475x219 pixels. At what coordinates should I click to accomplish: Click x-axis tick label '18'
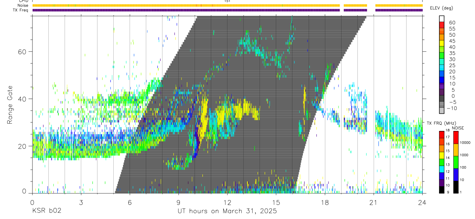[325, 202]
